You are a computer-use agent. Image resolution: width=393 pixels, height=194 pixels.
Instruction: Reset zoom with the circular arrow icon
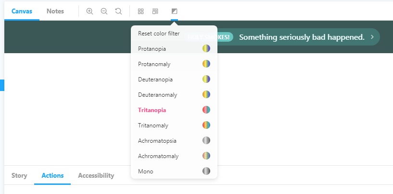click(x=118, y=11)
